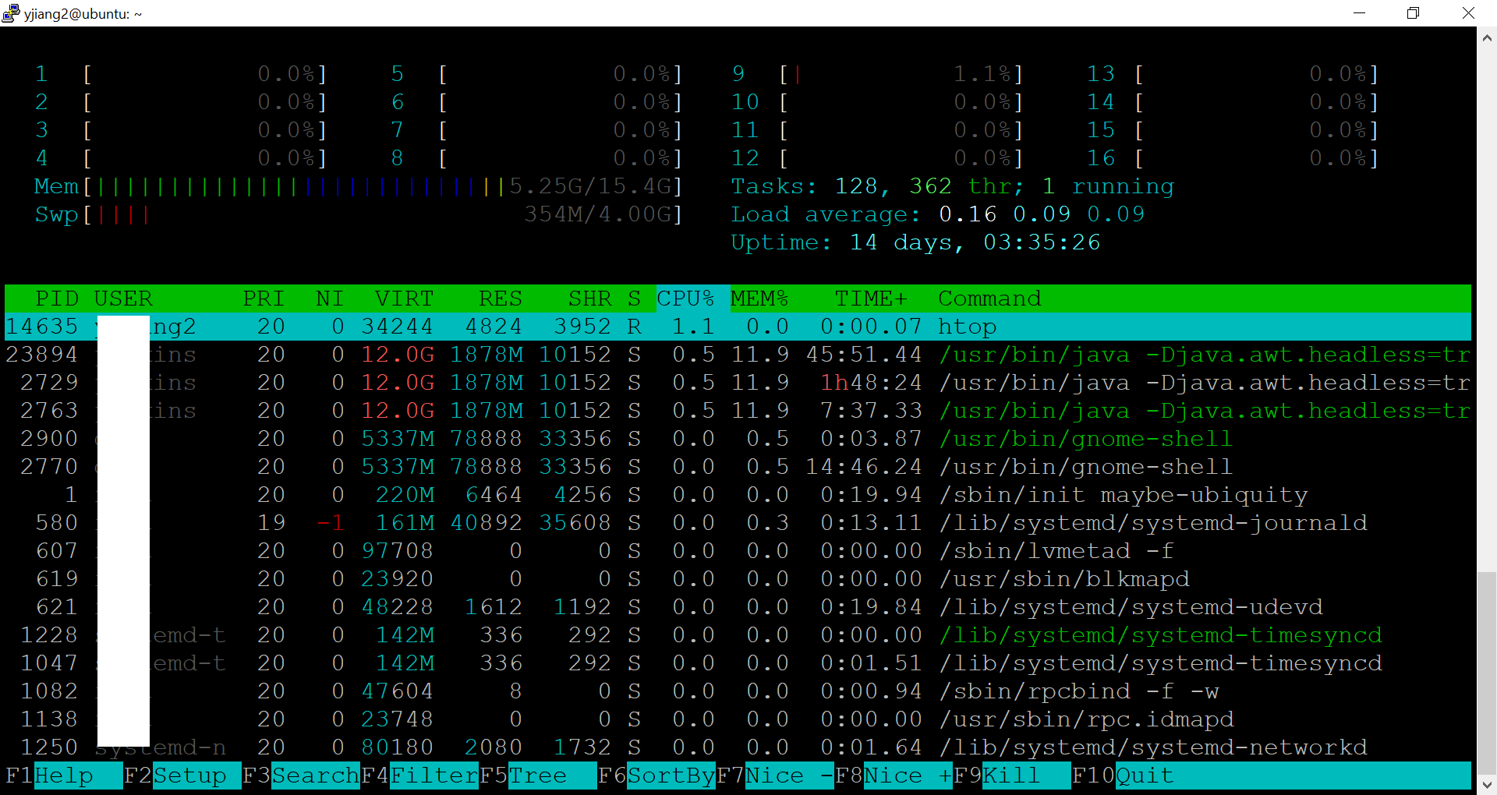Start a process search with F3Search

[304, 776]
